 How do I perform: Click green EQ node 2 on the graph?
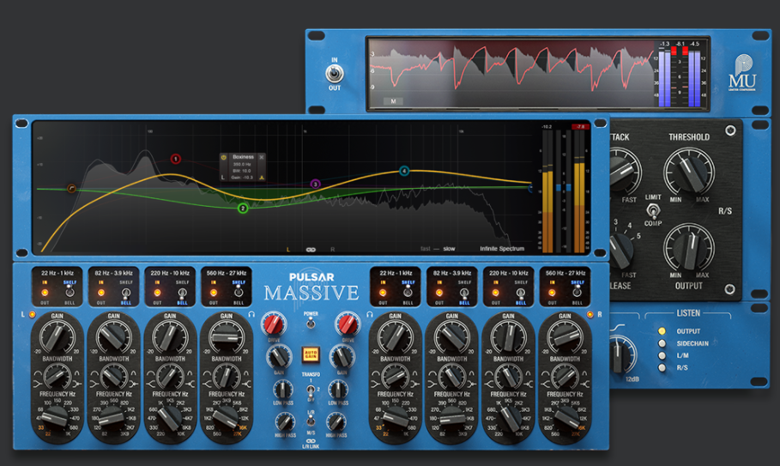(243, 209)
